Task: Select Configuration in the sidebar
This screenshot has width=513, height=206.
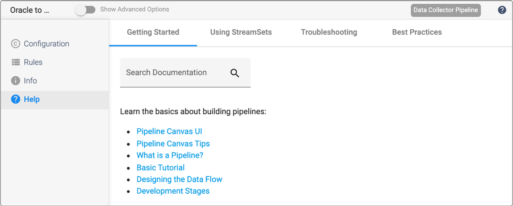Action: (55, 44)
